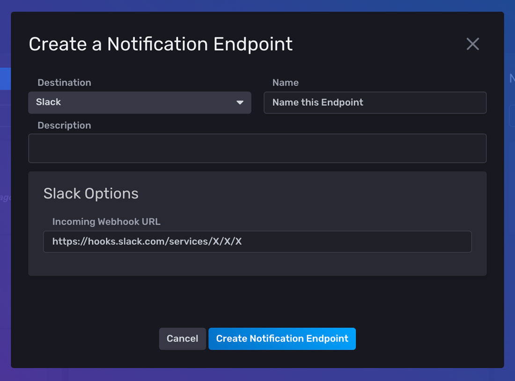The image size is (515, 381).
Task: Cancel creating the notification endpoint
Action: [182, 338]
